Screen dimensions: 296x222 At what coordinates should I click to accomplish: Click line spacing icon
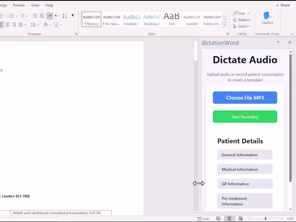point(33,25)
